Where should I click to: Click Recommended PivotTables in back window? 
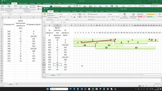point(9,8)
